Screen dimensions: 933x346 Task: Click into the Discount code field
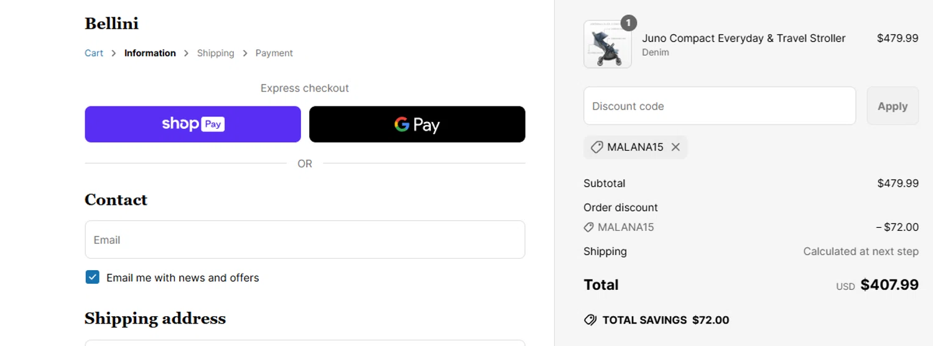719,106
